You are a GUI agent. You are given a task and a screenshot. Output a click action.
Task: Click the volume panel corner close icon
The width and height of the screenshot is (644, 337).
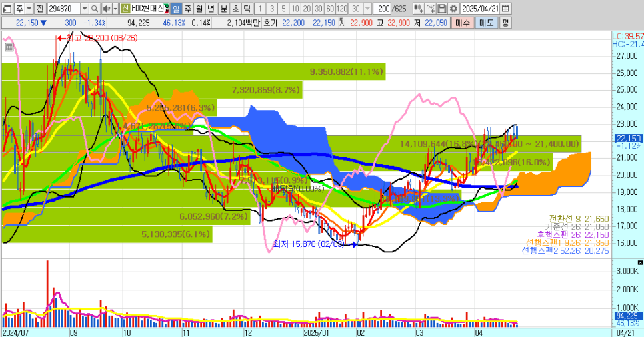[x=640, y=262]
